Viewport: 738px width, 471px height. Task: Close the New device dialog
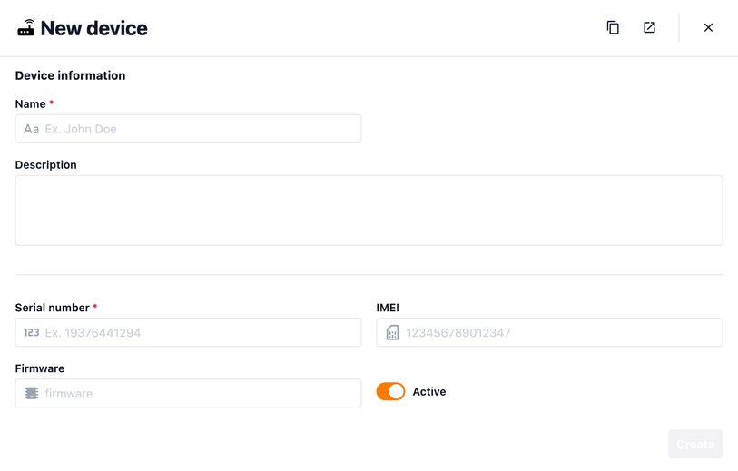(708, 28)
